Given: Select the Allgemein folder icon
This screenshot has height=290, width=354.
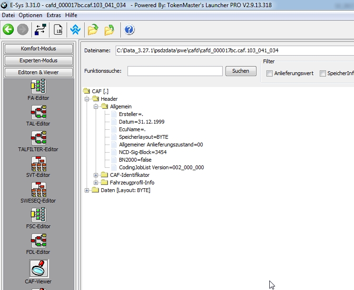Looking at the screenshot, I should tap(105, 106).
